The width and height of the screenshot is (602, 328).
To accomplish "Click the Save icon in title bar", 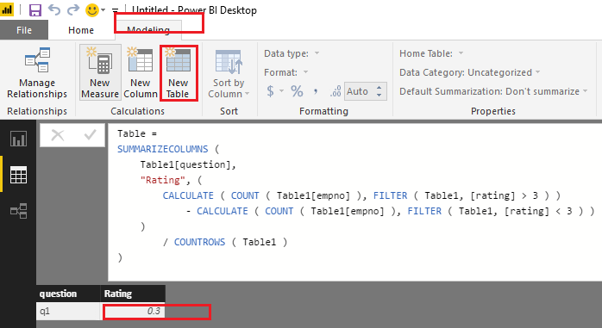I will 35,10.
